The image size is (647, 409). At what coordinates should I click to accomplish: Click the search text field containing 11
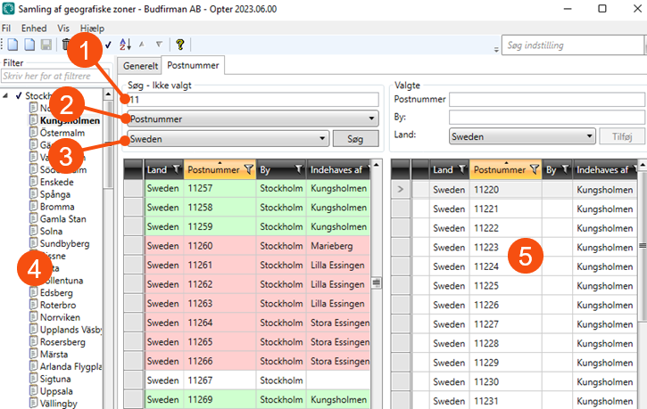pyautogui.click(x=253, y=100)
